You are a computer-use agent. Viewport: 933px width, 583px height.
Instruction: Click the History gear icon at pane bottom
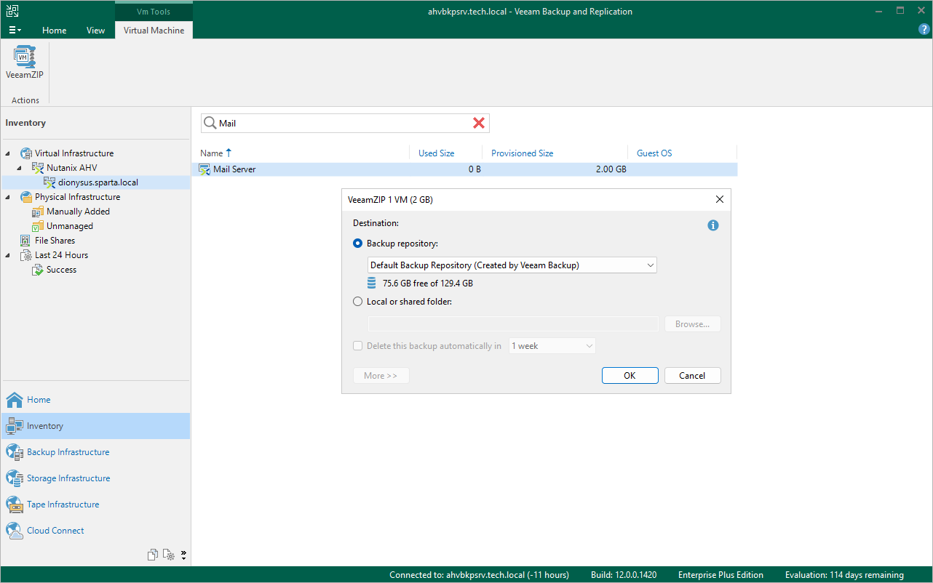[169, 555]
